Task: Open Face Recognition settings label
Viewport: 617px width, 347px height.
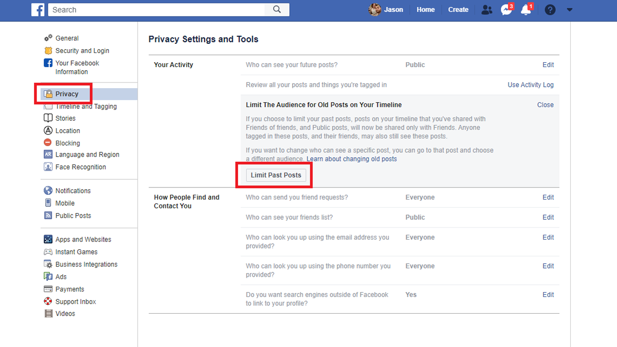Action: click(x=80, y=167)
